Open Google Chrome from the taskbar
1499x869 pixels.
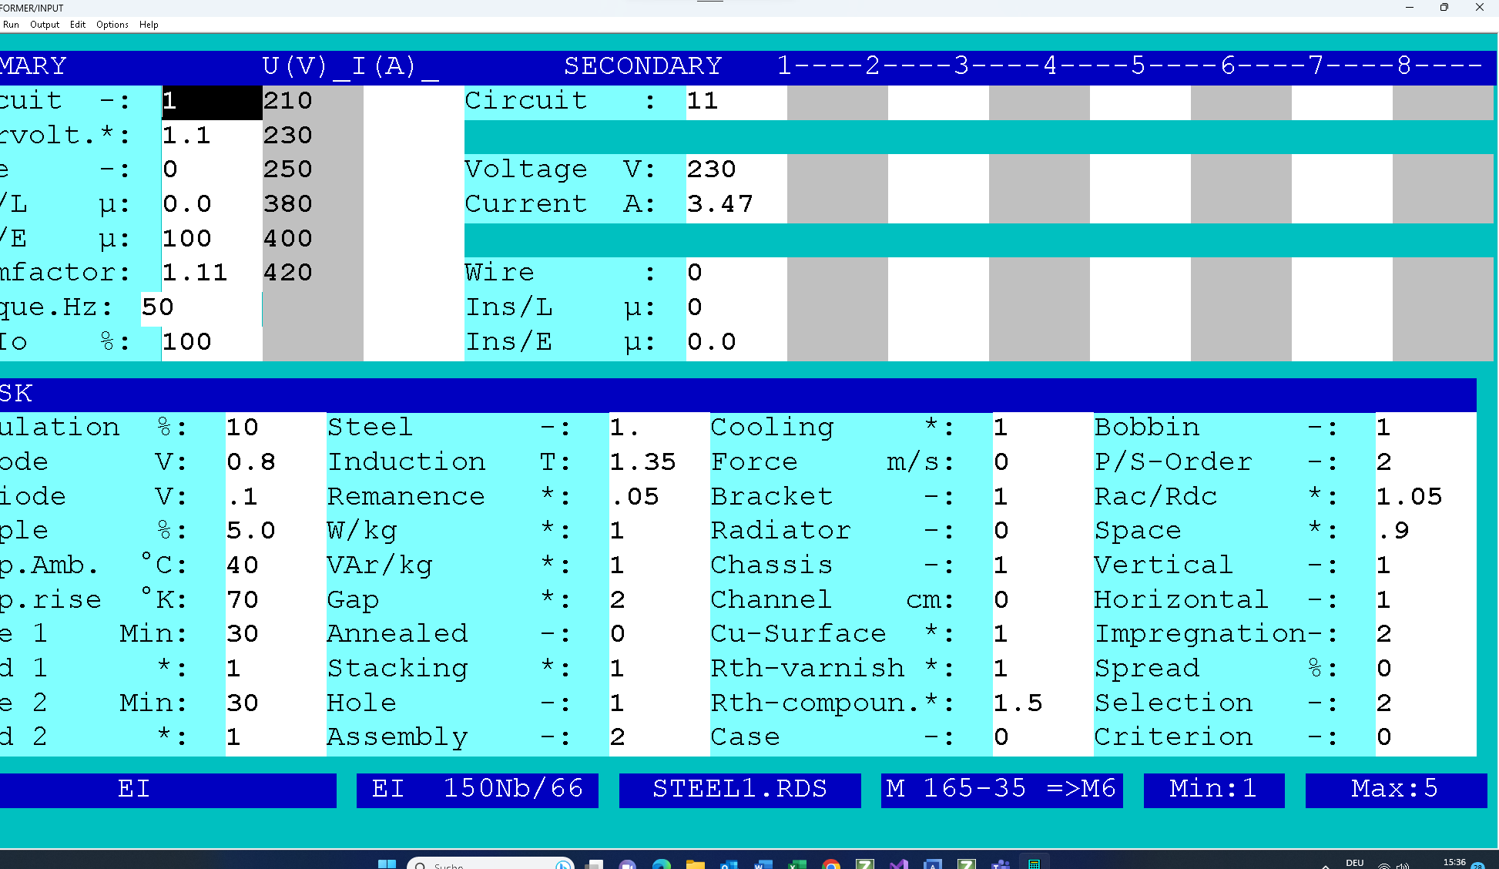[x=831, y=864]
